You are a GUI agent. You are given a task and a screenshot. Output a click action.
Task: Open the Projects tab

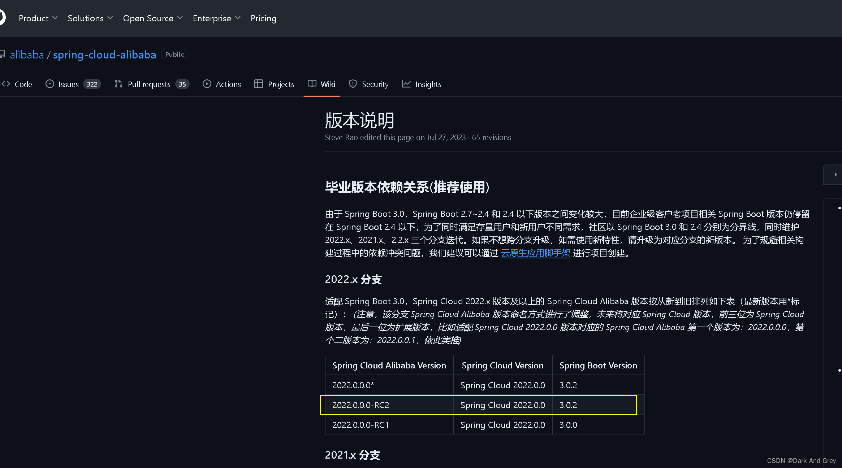click(274, 84)
